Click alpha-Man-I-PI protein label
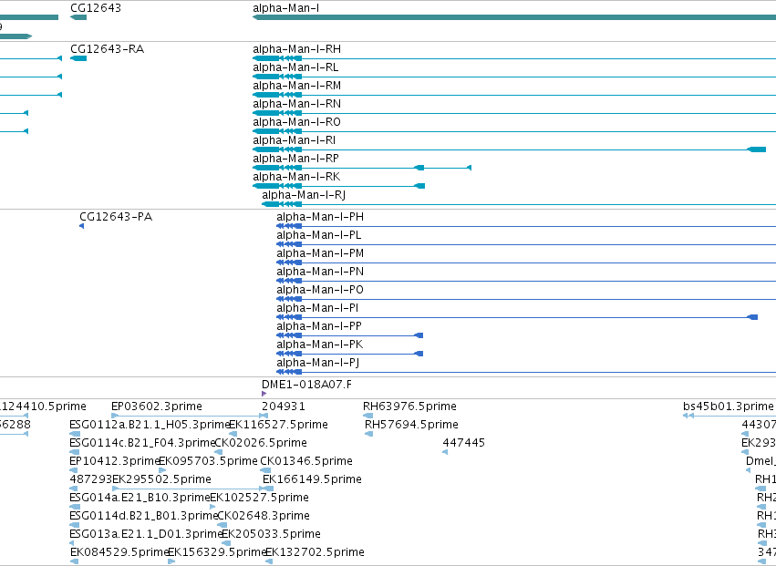The image size is (776, 566). [x=317, y=308]
